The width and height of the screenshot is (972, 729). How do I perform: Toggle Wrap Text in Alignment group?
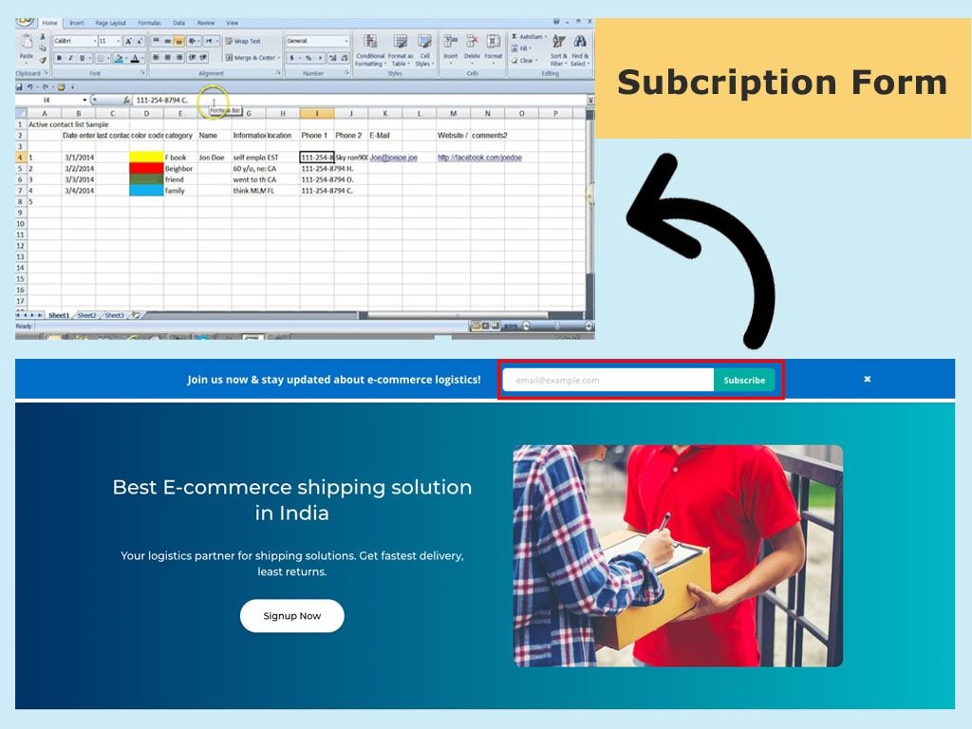pos(242,41)
